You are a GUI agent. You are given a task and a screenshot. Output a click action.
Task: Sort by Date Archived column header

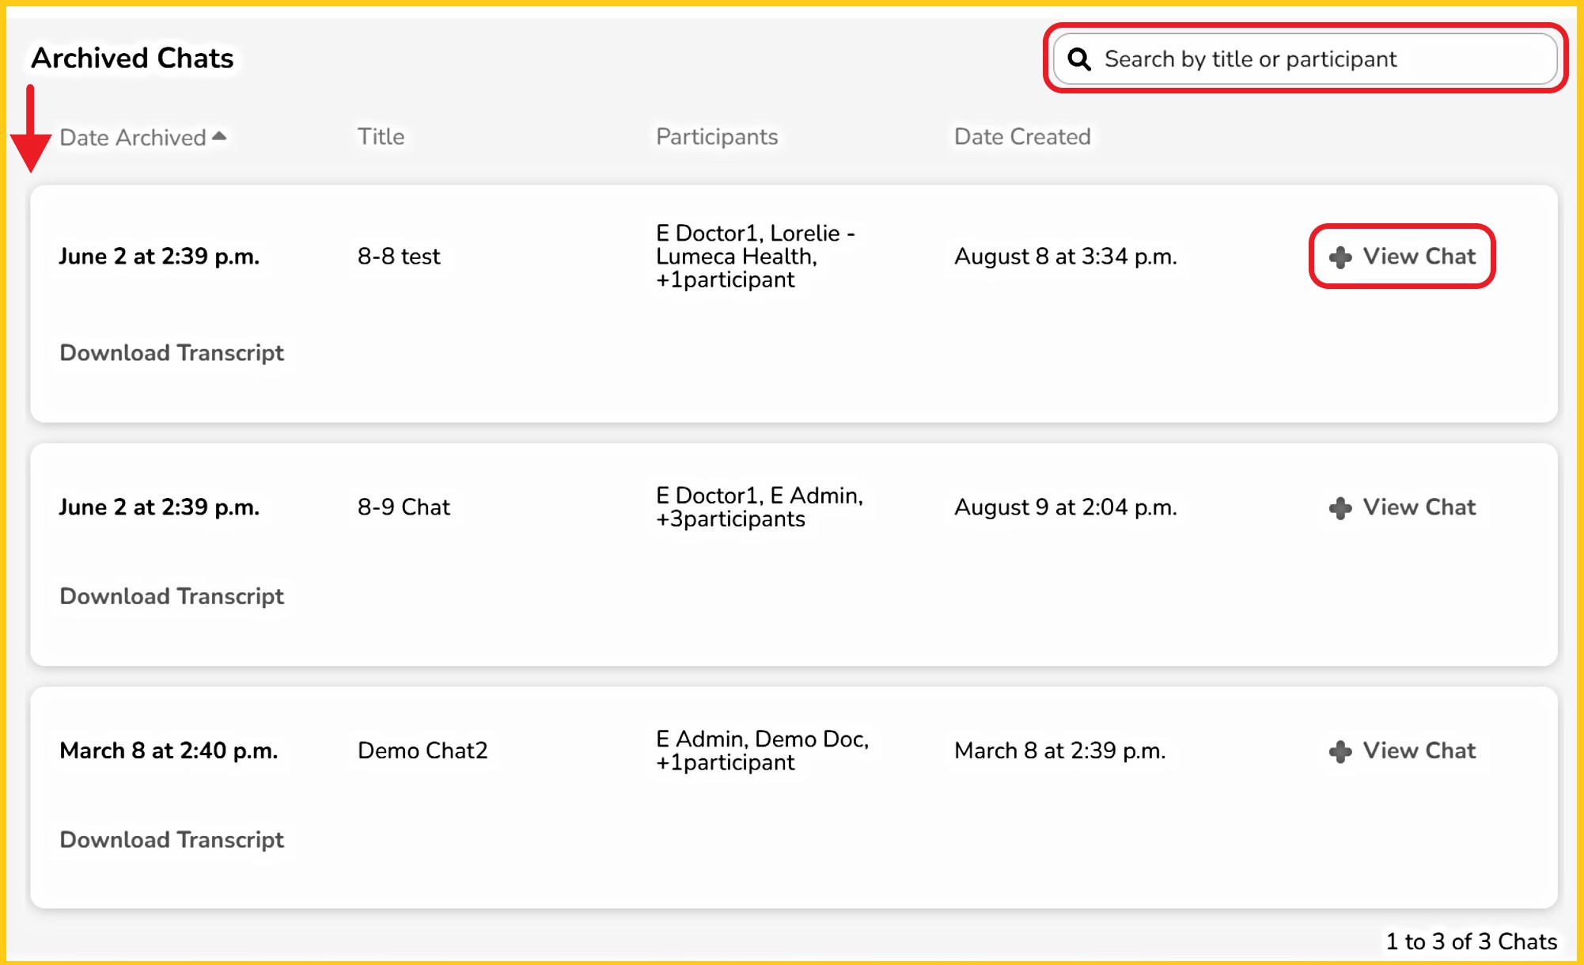(133, 138)
